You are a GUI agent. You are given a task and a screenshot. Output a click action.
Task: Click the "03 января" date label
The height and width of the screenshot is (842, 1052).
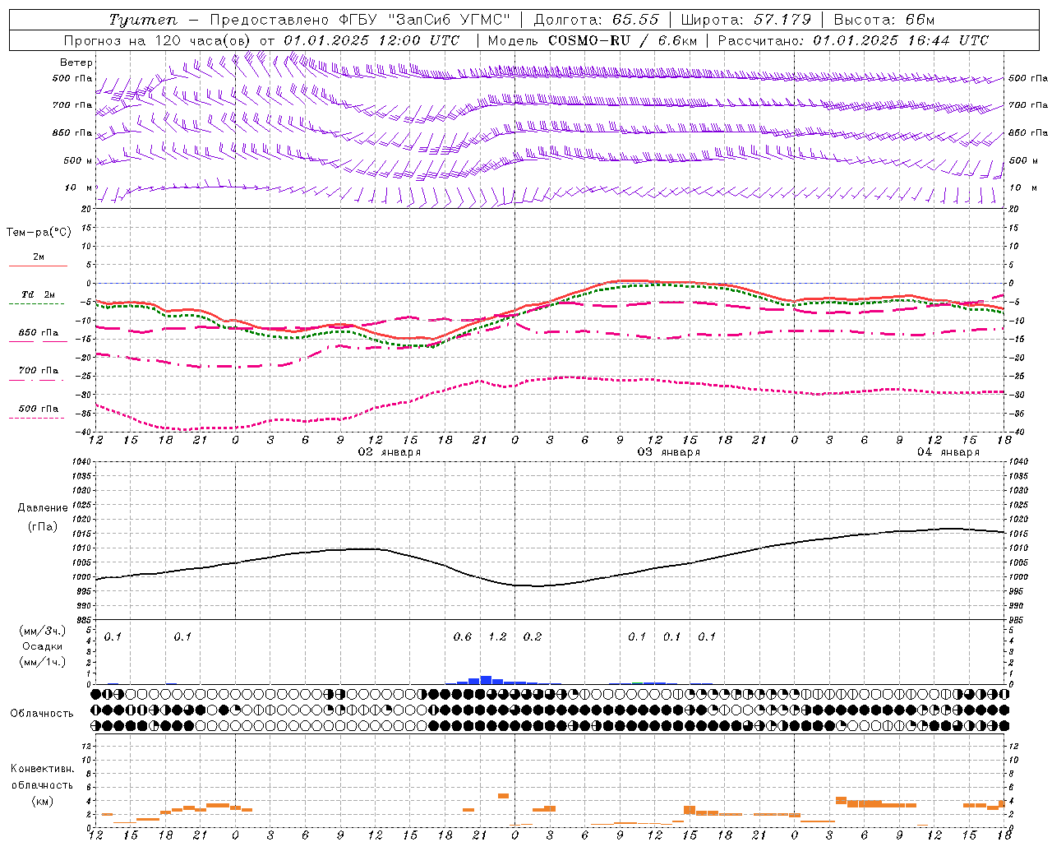tap(669, 452)
